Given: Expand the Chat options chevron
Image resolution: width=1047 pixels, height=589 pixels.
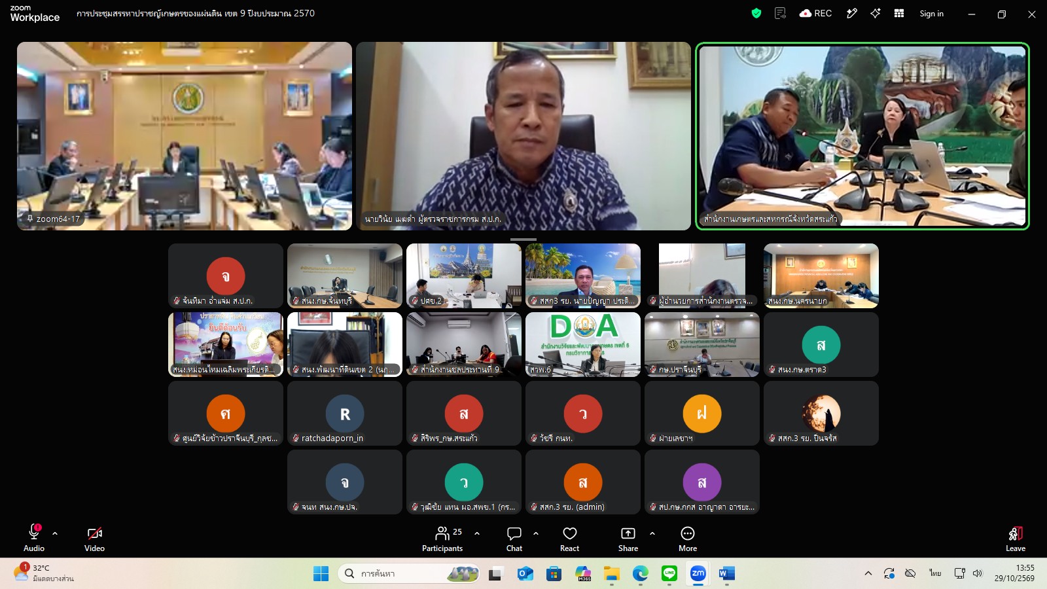Looking at the screenshot, I should [x=536, y=533].
